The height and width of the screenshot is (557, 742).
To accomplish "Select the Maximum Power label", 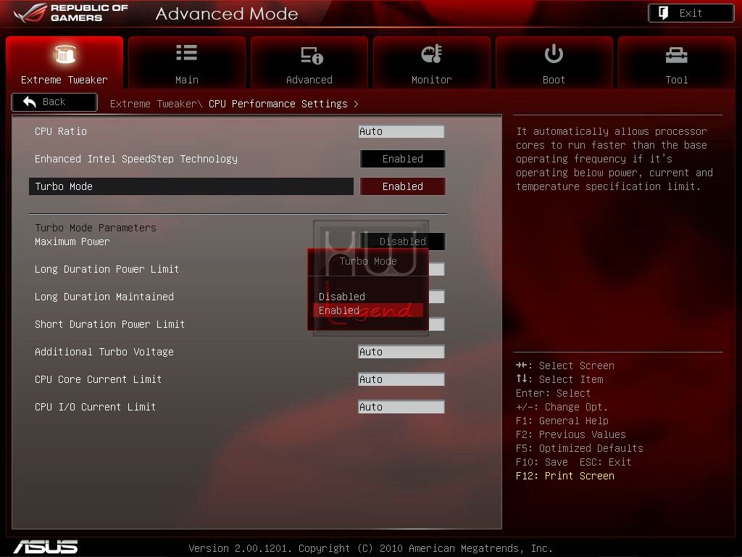I will coord(72,242).
